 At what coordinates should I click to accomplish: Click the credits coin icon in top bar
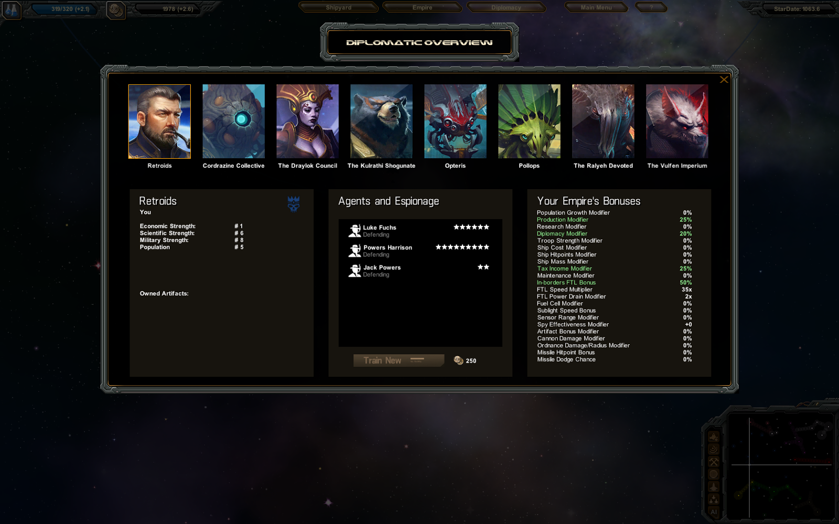(x=116, y=10)
